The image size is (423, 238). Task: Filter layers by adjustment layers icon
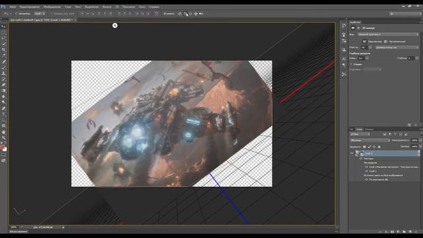[x=390, y=134]
